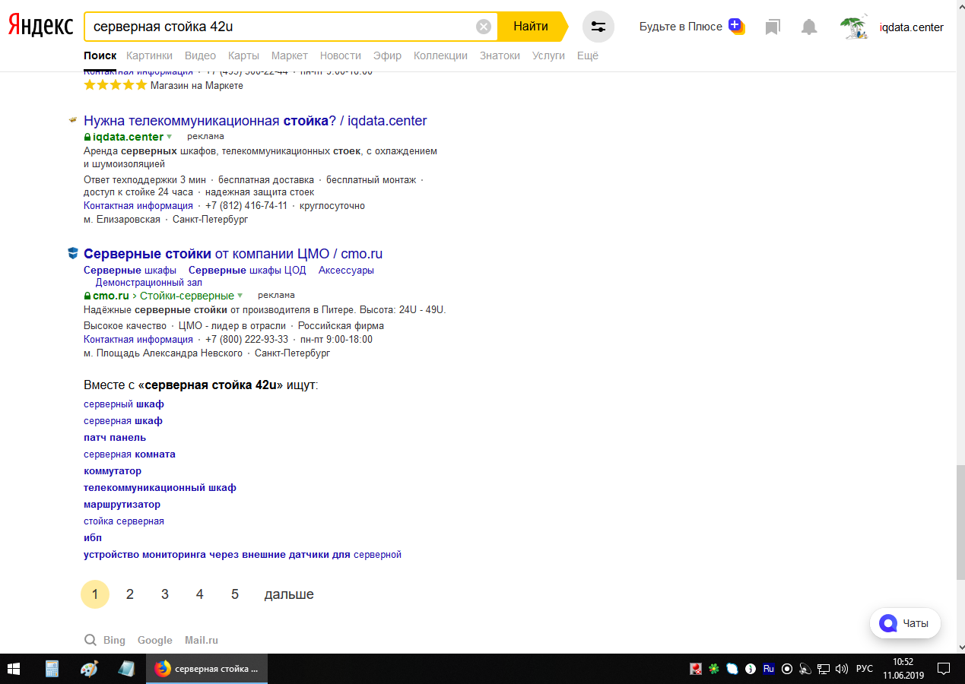
Task: Switch to the Видео tab
Action: pos(200,55)
